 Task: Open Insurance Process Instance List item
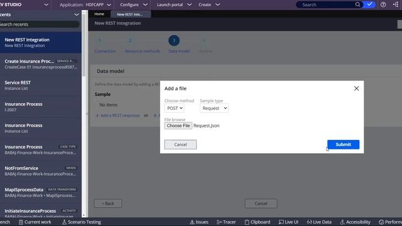41,128
